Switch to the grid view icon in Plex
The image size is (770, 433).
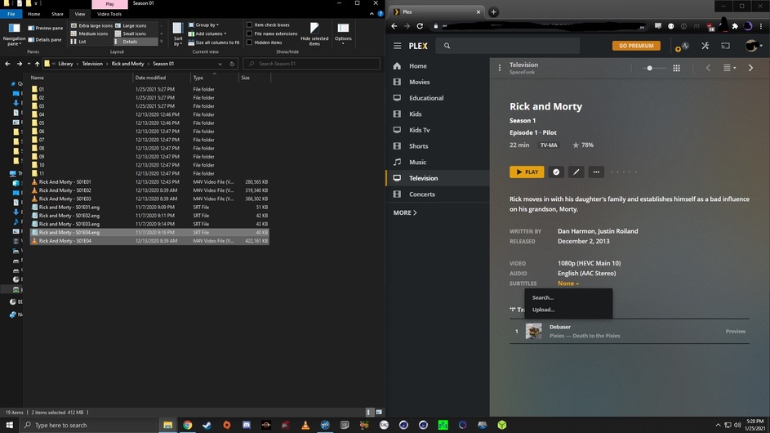coord(676,68)
